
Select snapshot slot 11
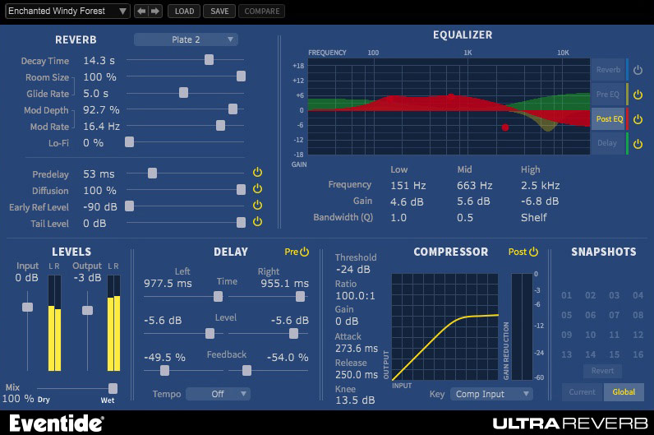tap(614, 335)
